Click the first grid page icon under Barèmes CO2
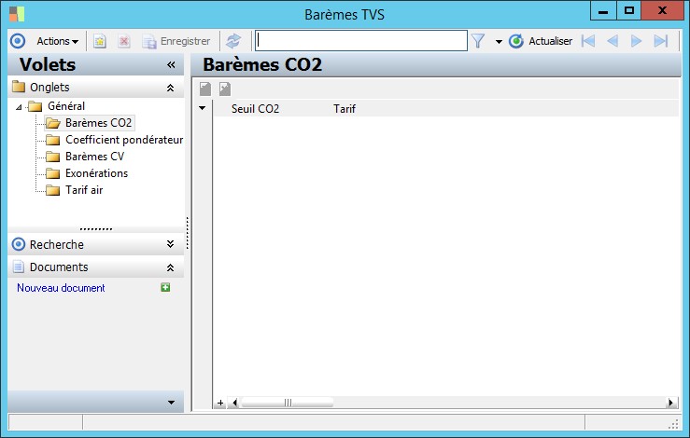The height and width of the screenshot is (438, 690). pos(205,89)
